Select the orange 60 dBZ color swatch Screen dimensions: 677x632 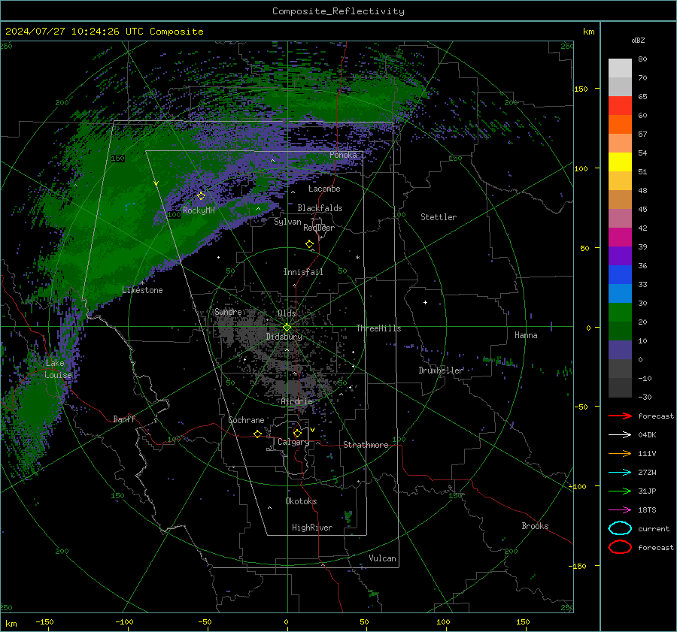(x=620, y=125)
